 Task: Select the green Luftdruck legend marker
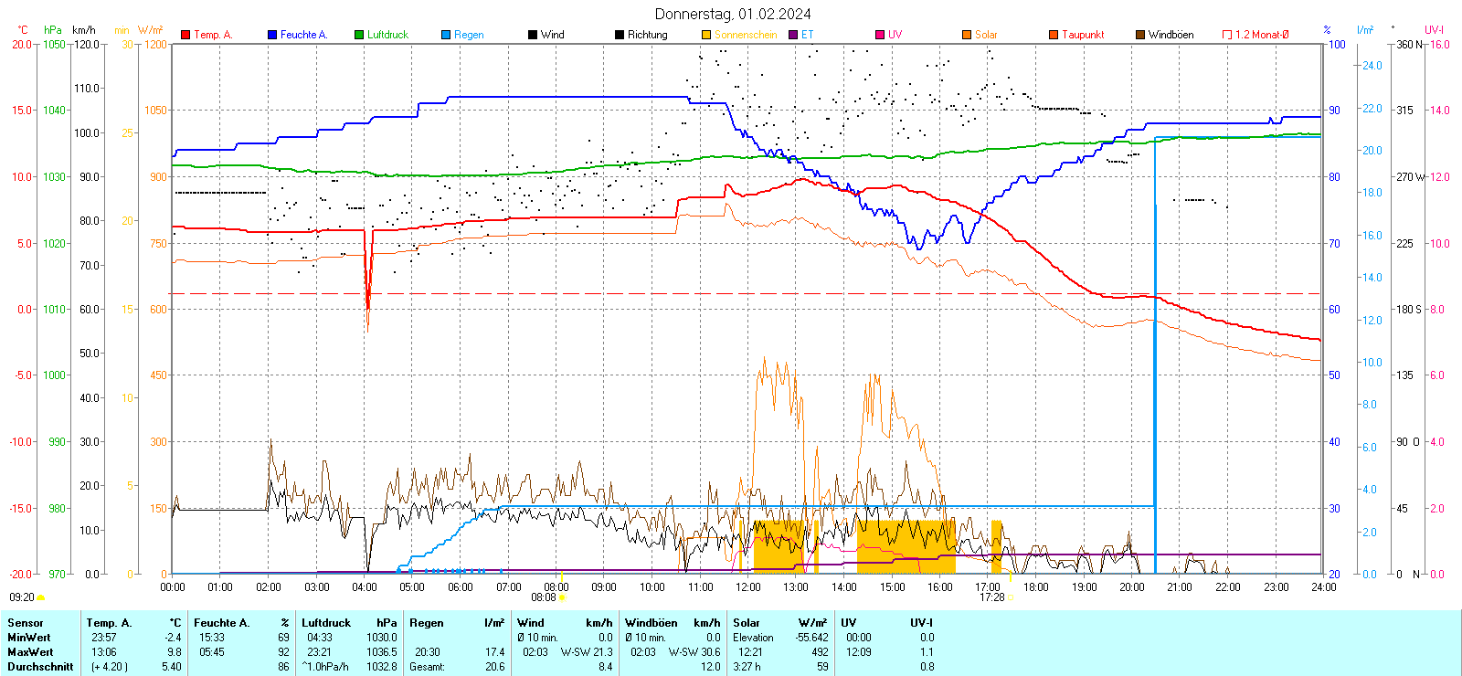[x=359, y=35]
